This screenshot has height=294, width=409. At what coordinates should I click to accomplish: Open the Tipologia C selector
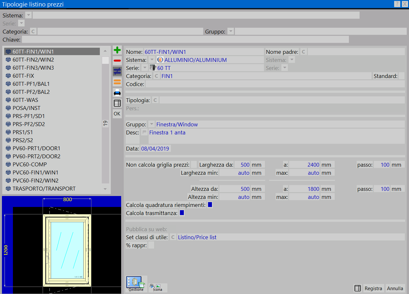click(x=155, y=100)
